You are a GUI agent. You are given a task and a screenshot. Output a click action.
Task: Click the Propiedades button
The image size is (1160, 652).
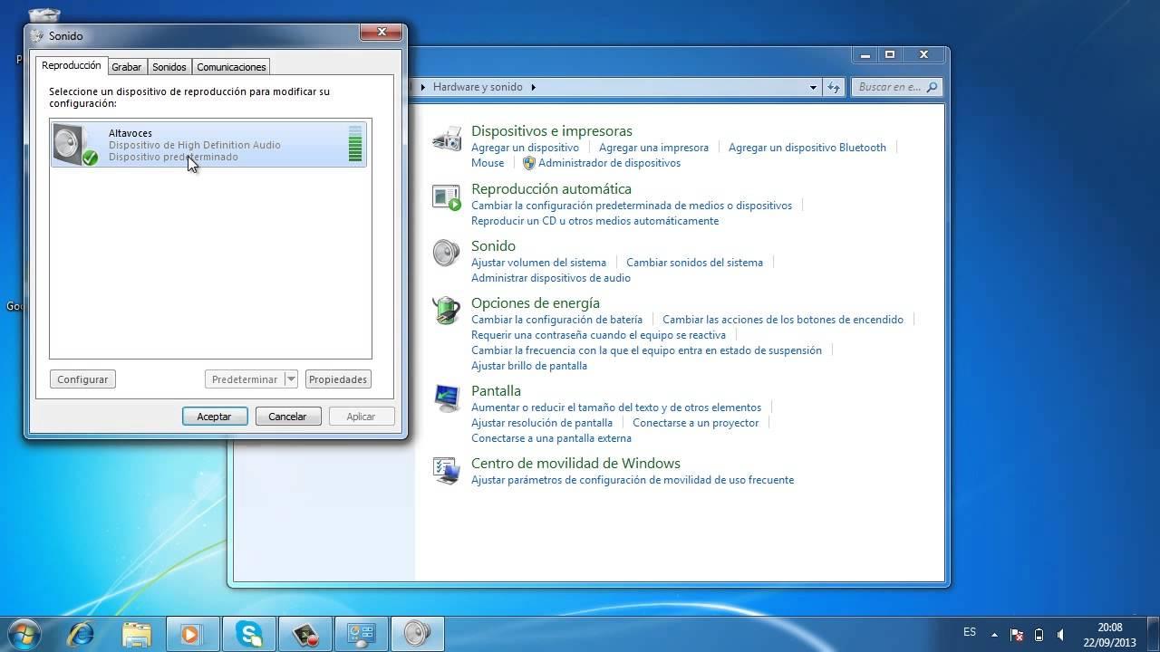(337, 379)
